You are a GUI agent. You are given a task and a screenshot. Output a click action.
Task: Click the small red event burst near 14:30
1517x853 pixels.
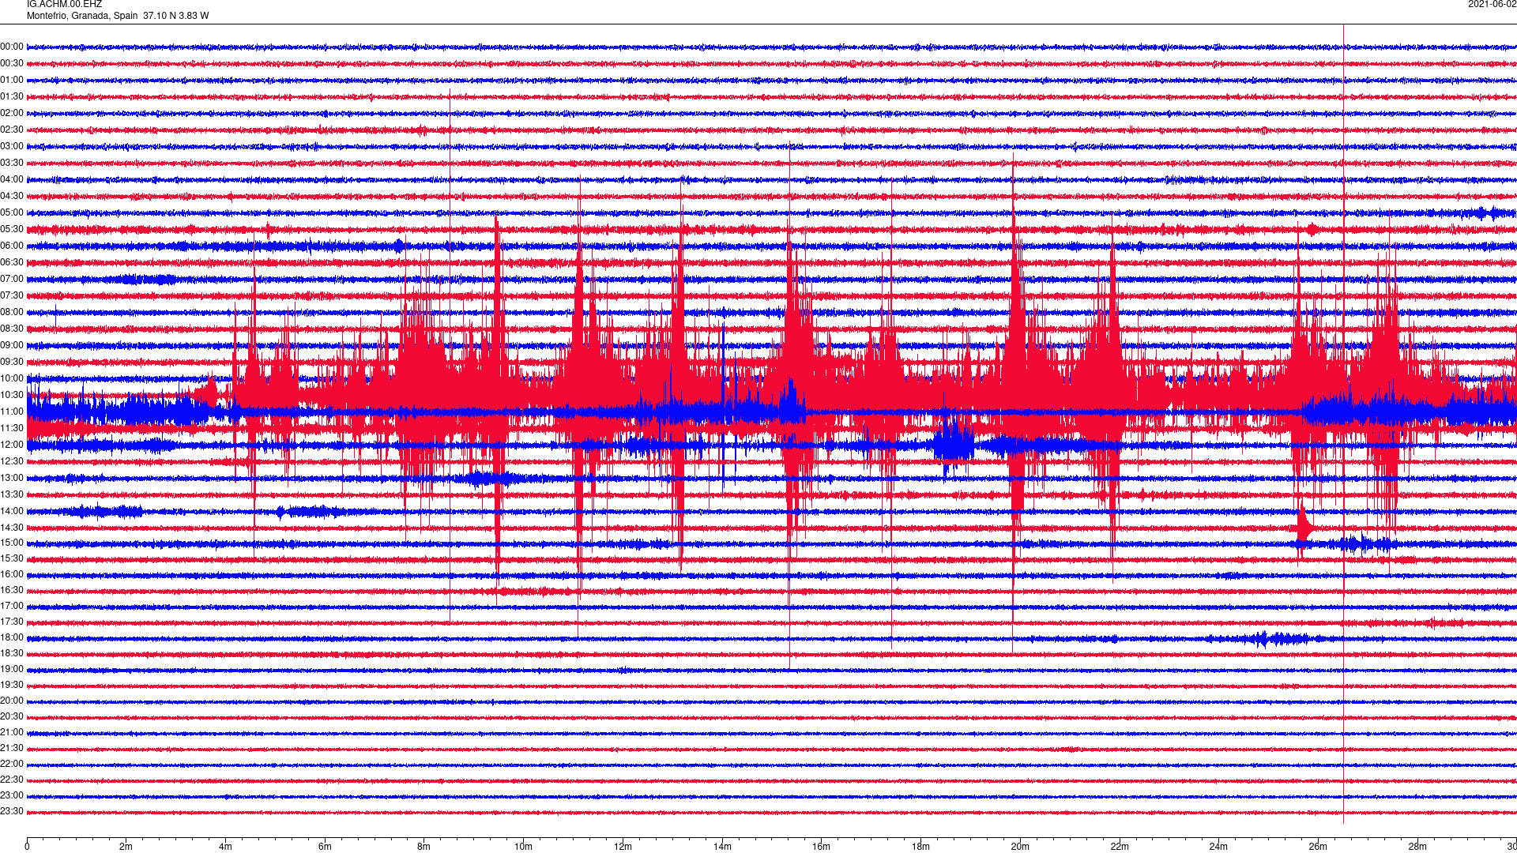click(x=1304, y=527)
